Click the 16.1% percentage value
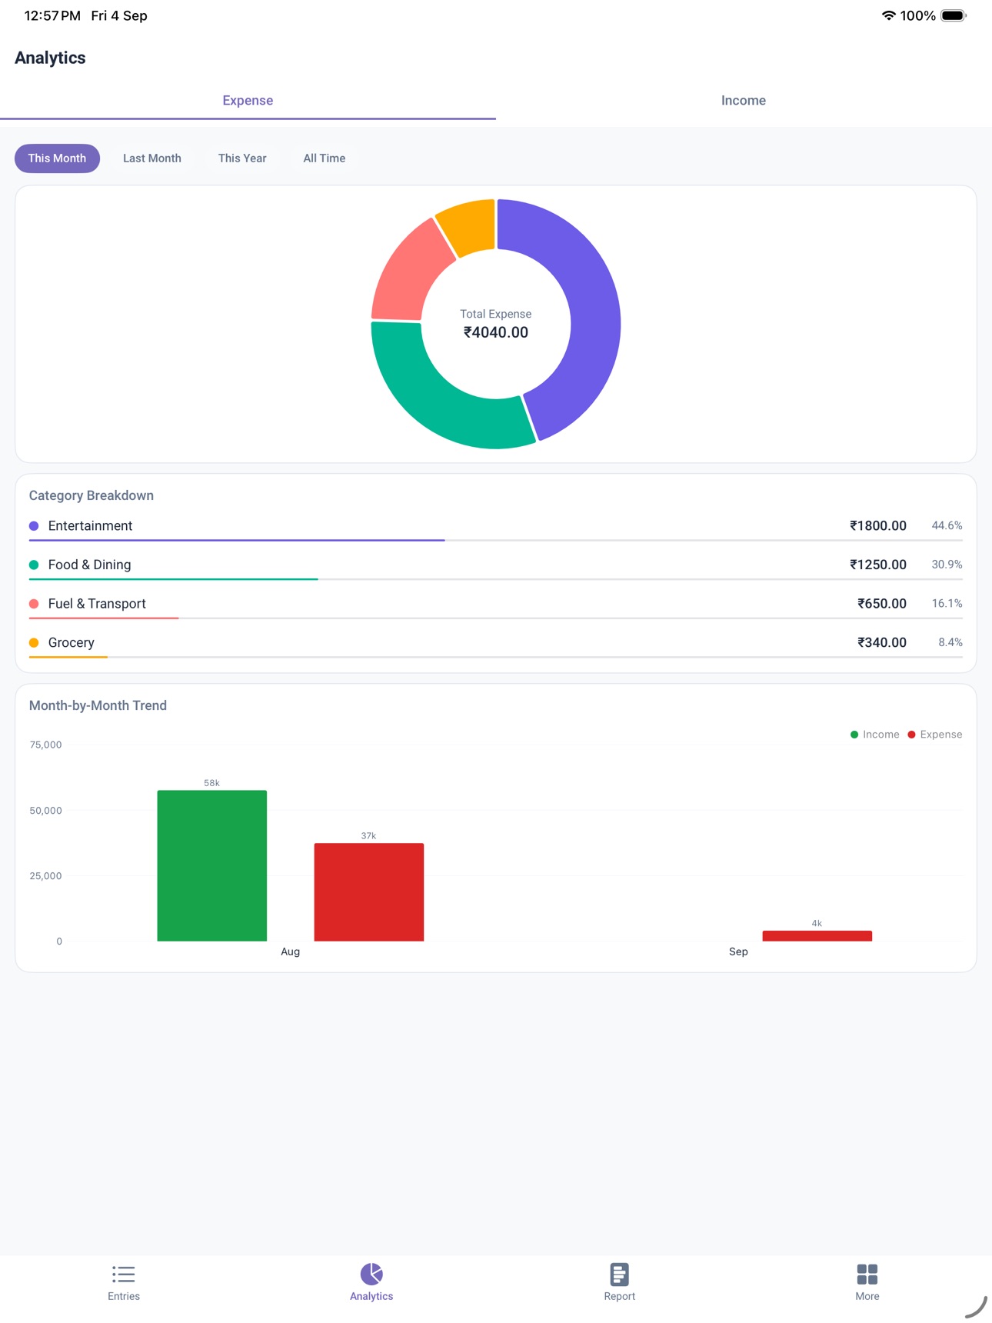Viewport: 992px width, 1323px height. (x=947, y=604)
